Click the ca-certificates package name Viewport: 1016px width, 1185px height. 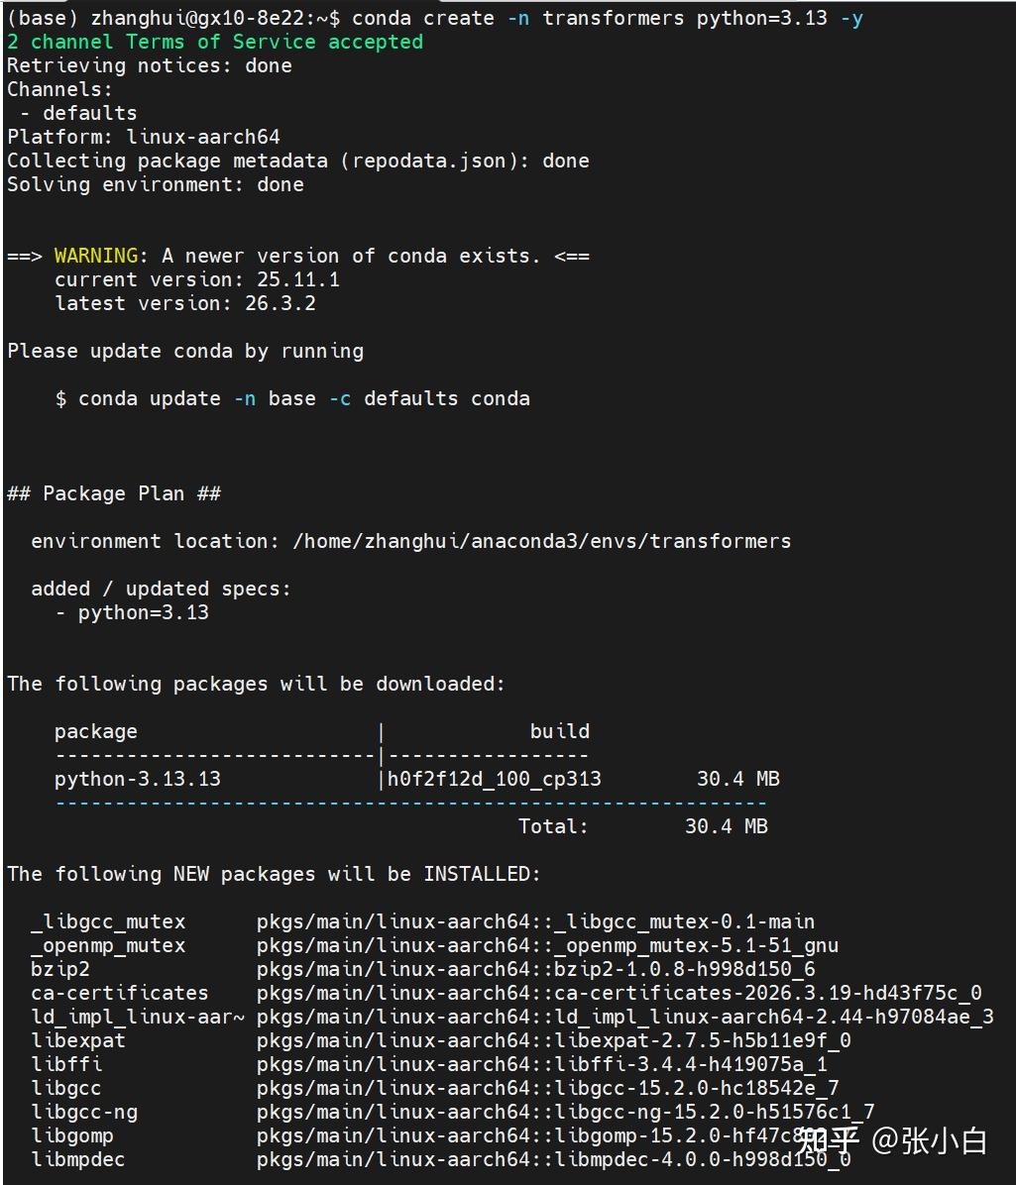click(x=120, y=993)
